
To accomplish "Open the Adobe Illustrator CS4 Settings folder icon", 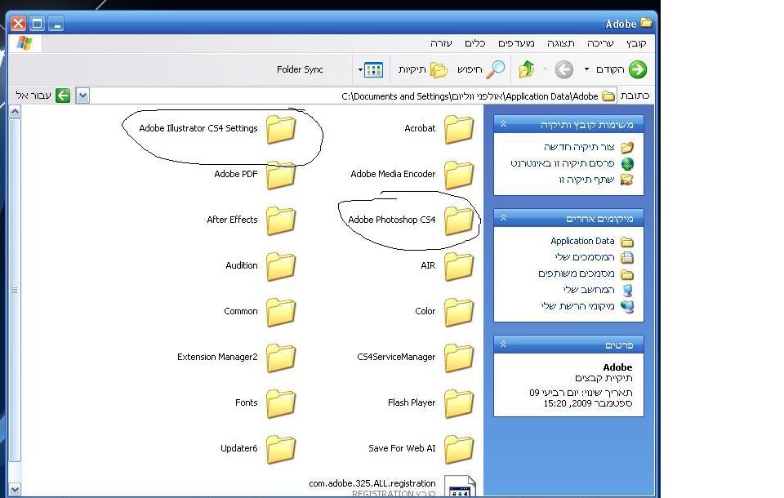I will [281, 129].
